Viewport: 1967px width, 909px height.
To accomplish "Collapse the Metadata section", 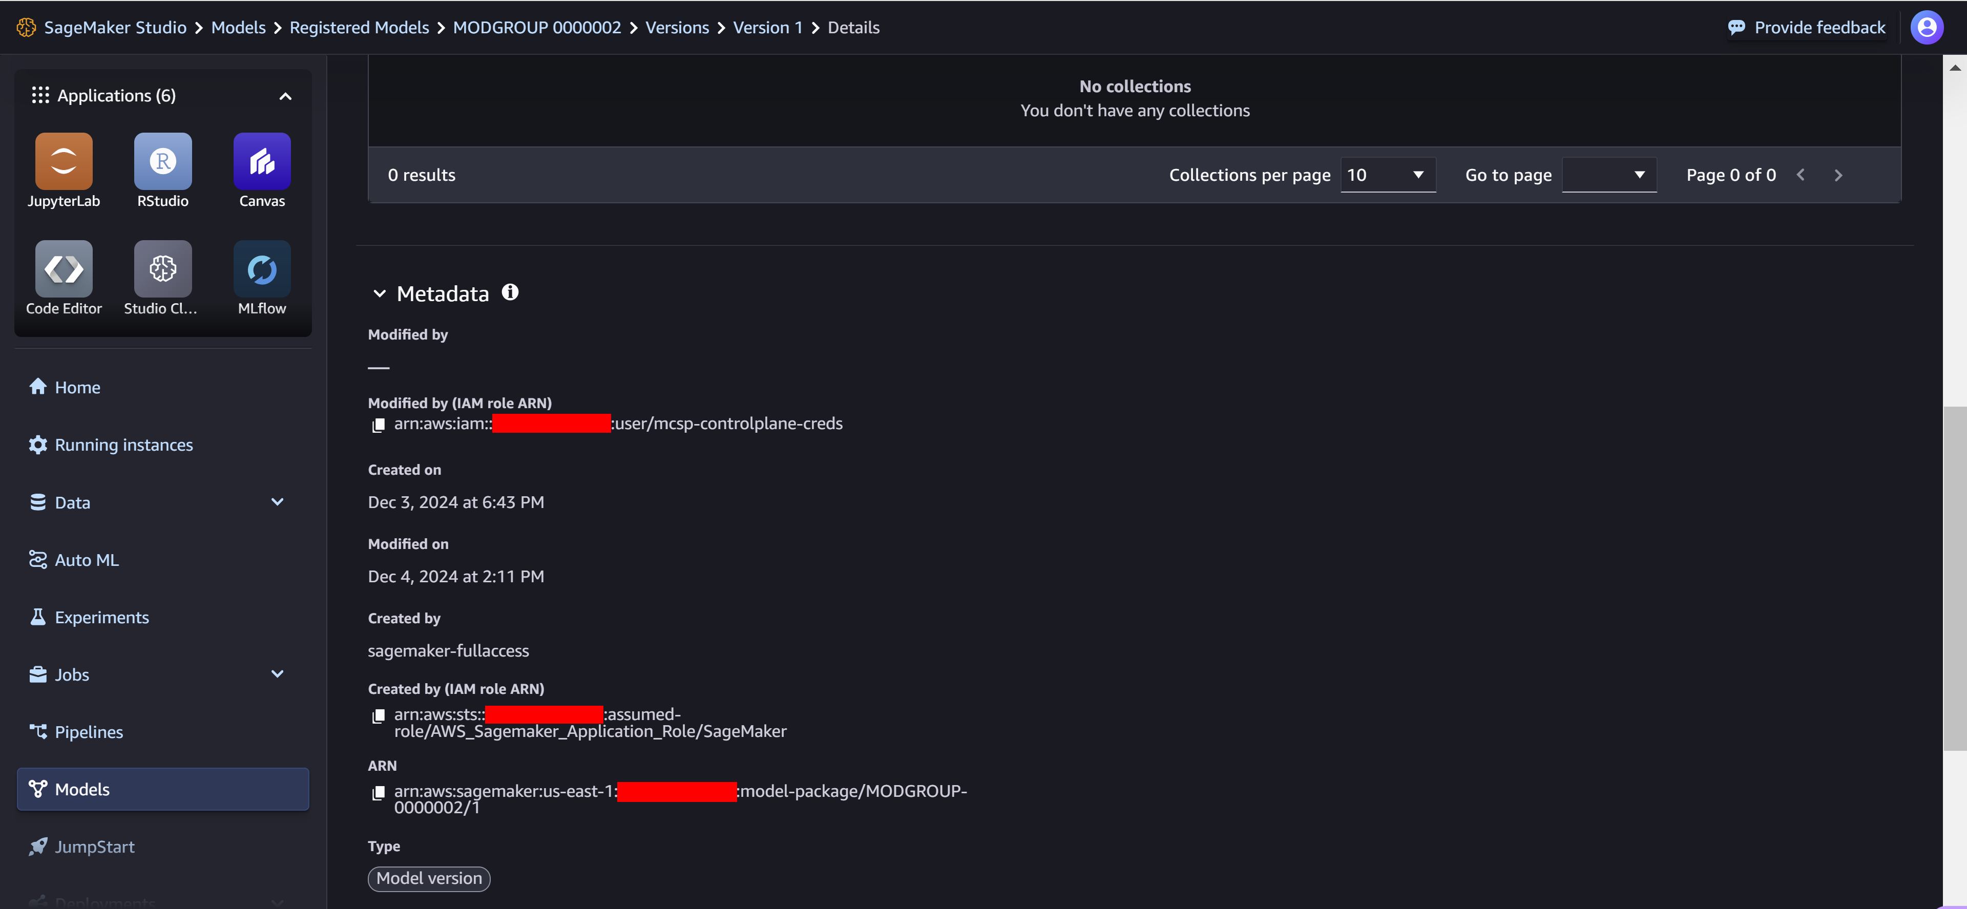I will (x=380, y=293).
